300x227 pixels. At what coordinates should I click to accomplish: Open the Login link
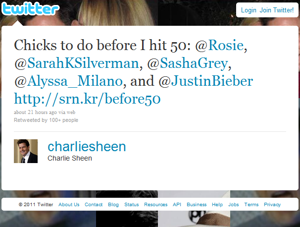pyautogui.click(x=249, y=10)
